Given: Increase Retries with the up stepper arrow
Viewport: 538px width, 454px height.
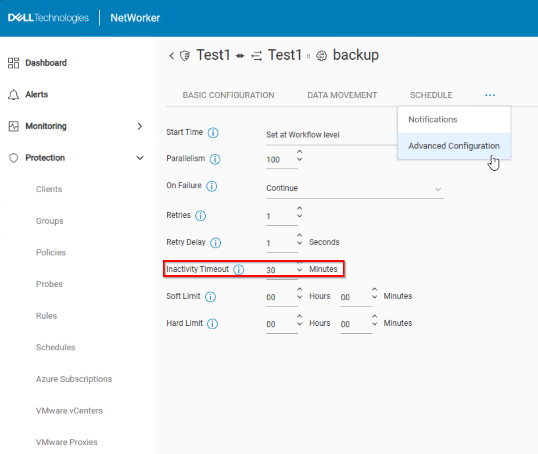Looking at the screenshot, I should pyautogui.click(x=299, y=209).
